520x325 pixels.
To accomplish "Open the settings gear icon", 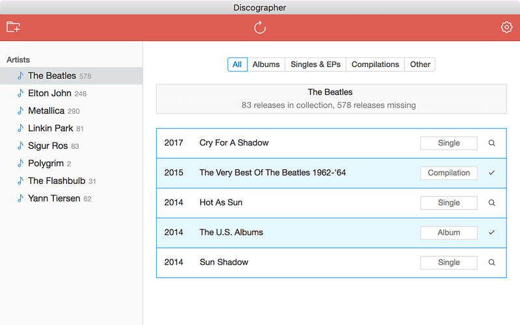I will pyautogui.click(x=506, y=27).
